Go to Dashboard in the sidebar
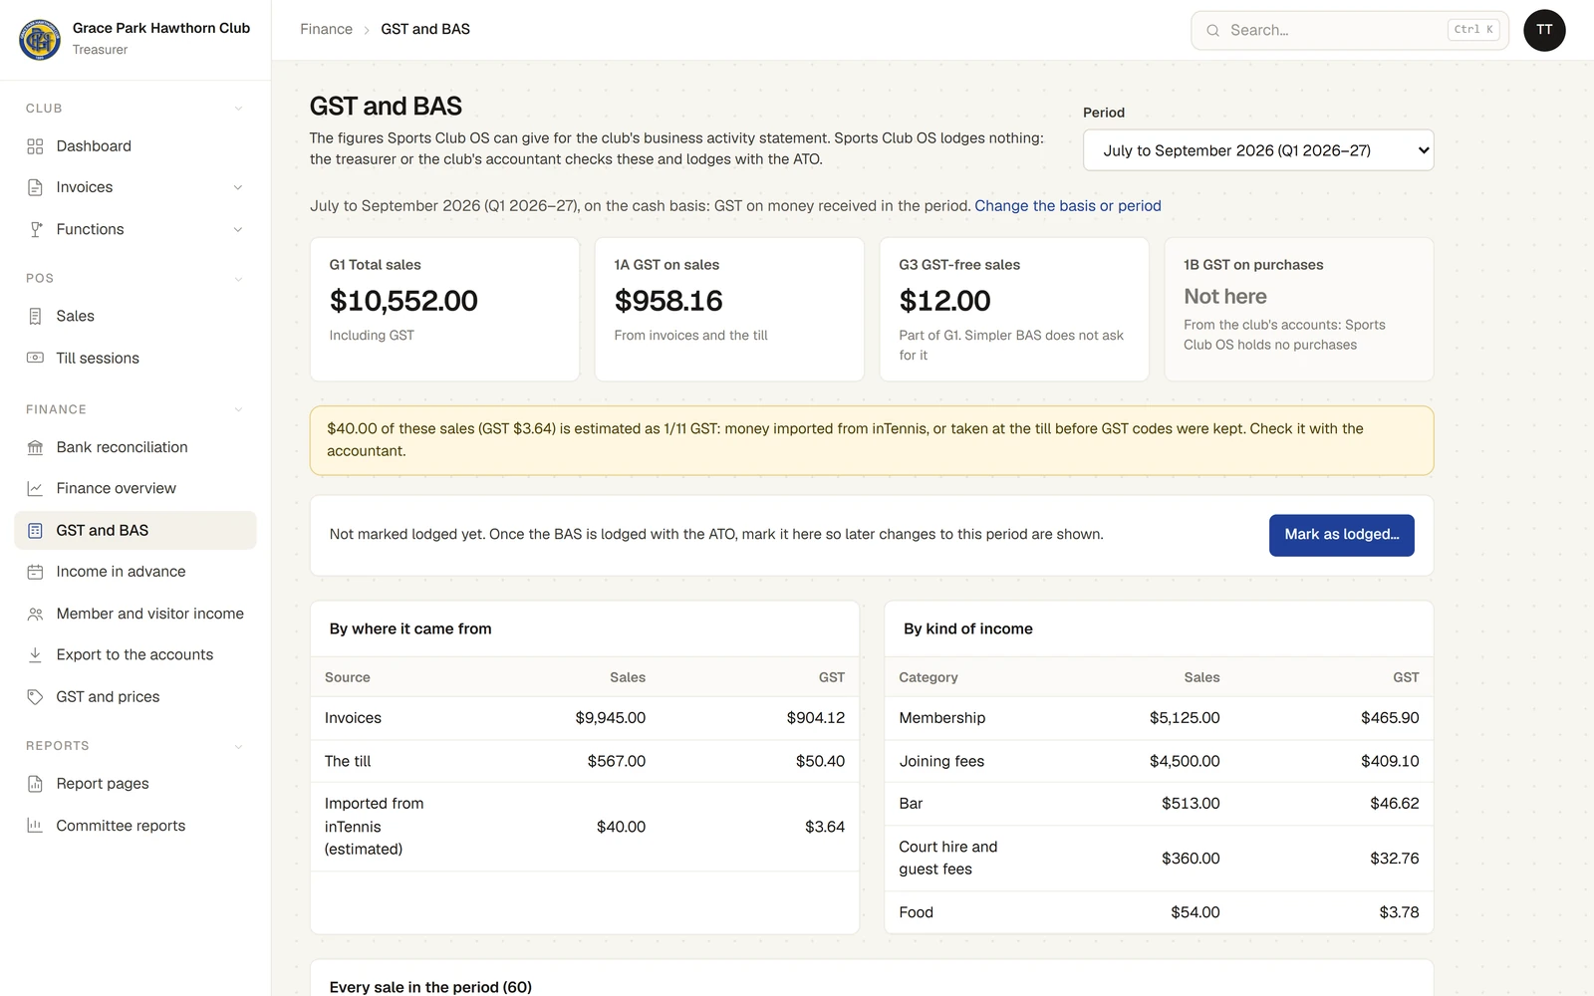The height and width of the screenshot is (996, 1594). tap(135, 146)
